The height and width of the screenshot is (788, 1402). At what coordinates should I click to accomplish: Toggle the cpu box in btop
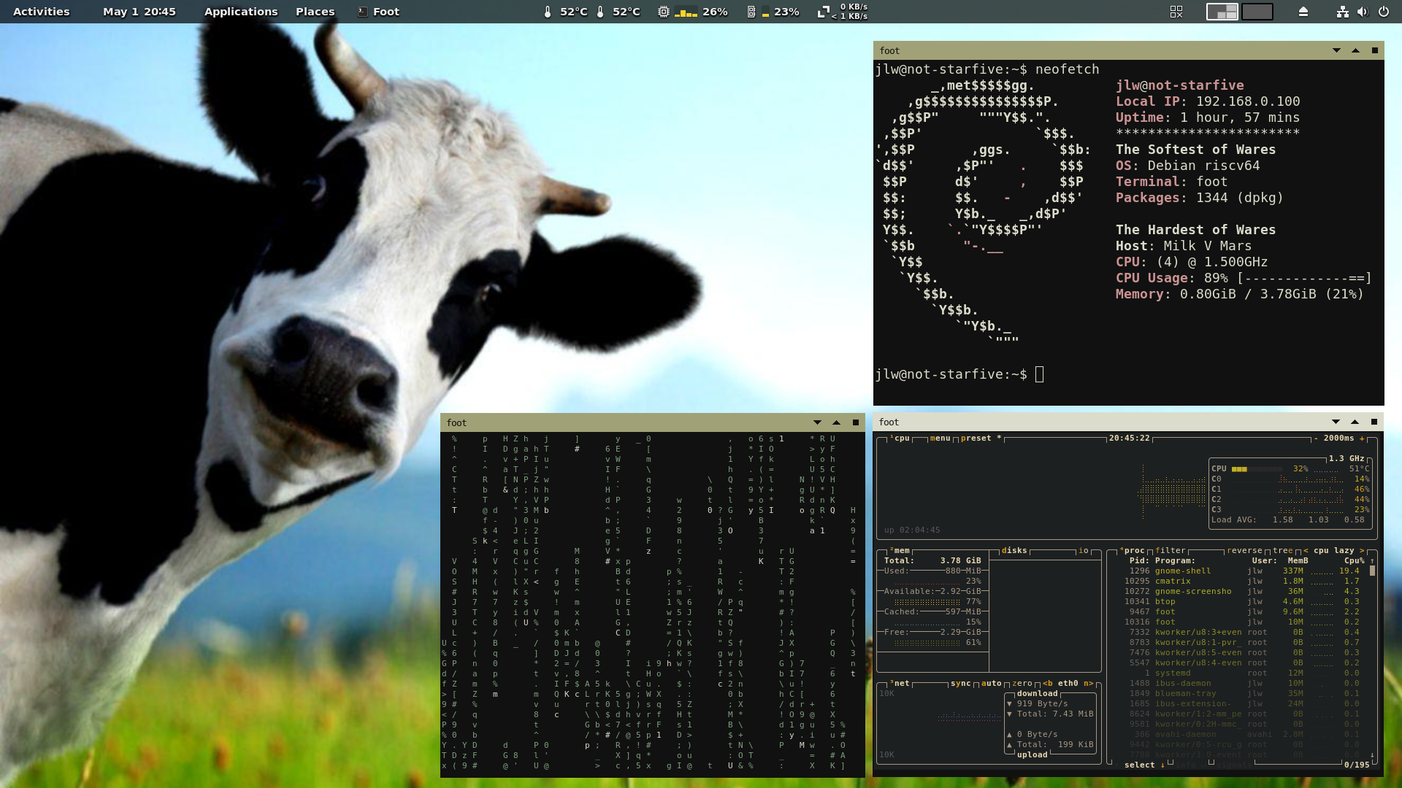(900, 439)
